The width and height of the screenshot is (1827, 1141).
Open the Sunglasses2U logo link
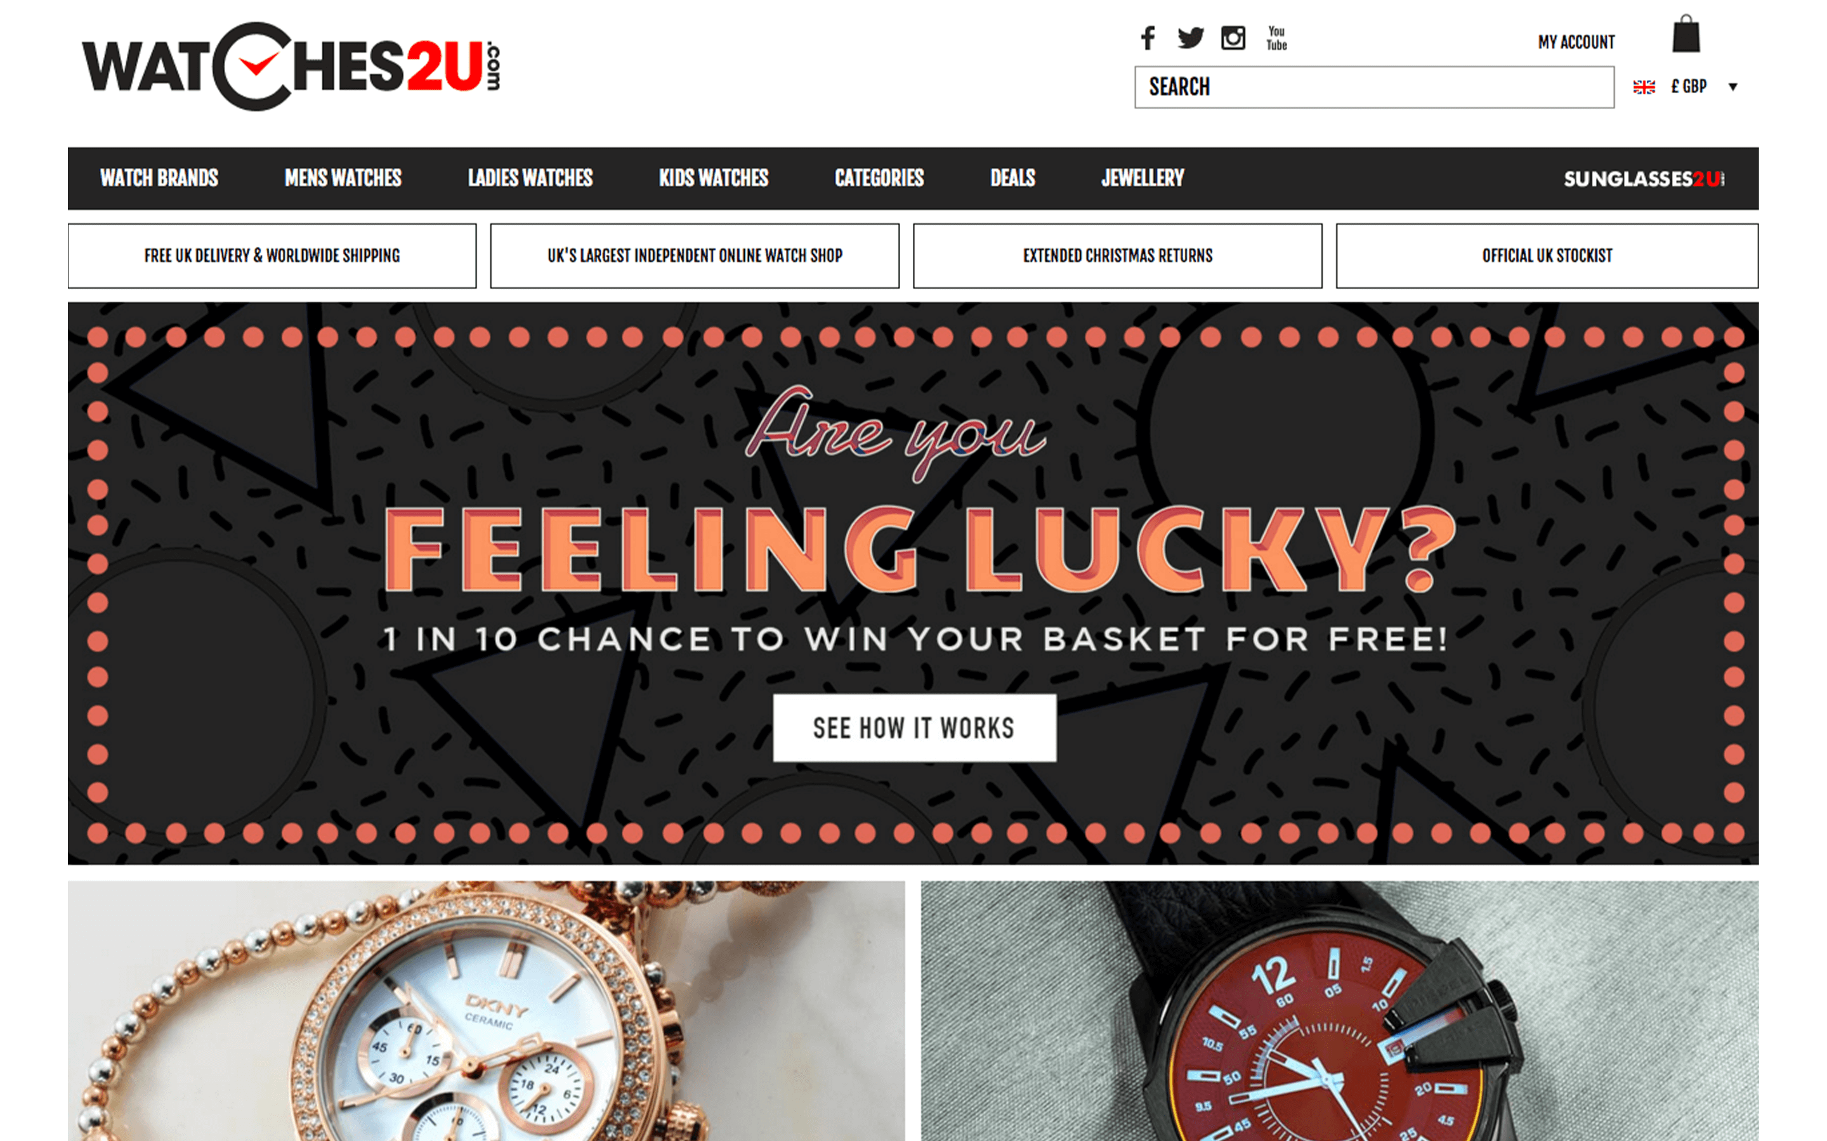click(1644, 179)
